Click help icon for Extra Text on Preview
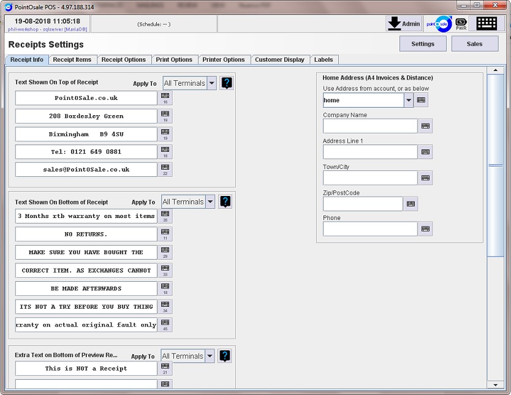The width and height of the screenshot is (511, 395). point(225,356)
